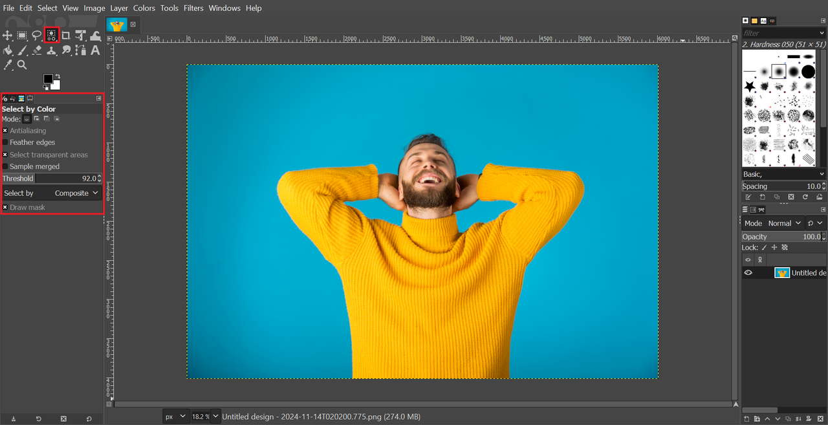Enable the Feather edges checkbox
Screen dimensions: 828x425
[5, 142]
